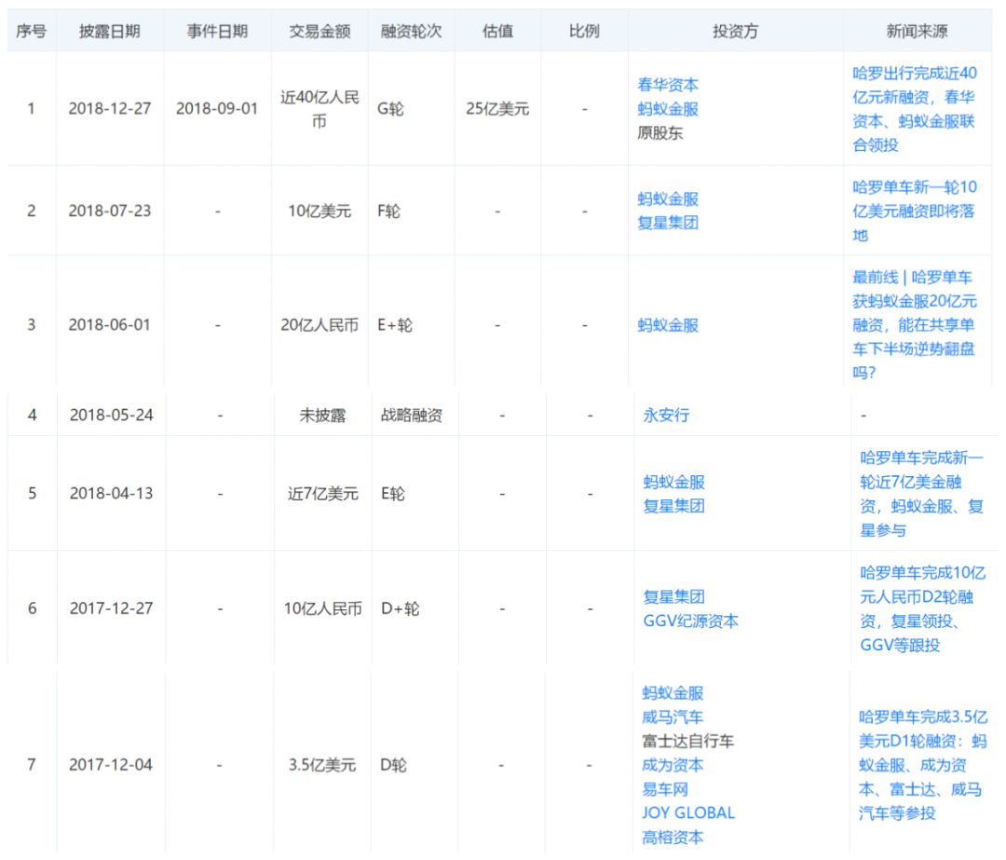This screenshot has width=1006, height=860.
Task: Select the F轮 round cell
Action: point(388,212)
